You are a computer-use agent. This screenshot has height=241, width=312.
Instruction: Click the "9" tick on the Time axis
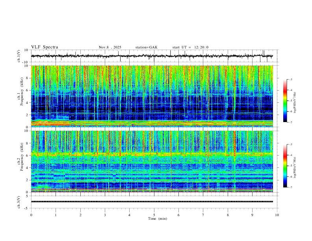click(x=252, y=215)
